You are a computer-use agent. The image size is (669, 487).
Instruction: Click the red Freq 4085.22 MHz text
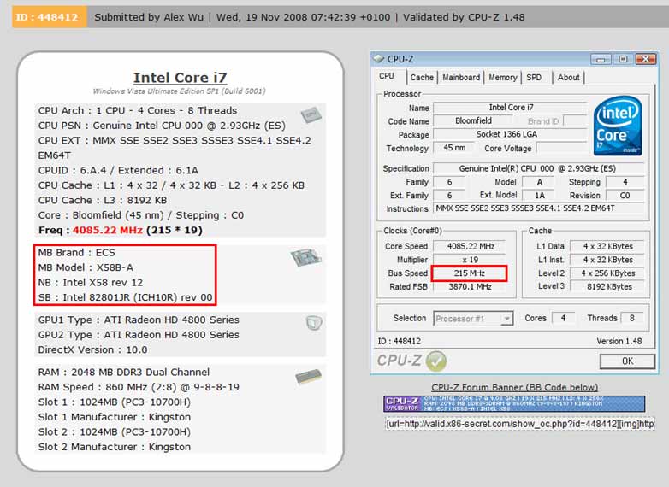pos(108,230)
